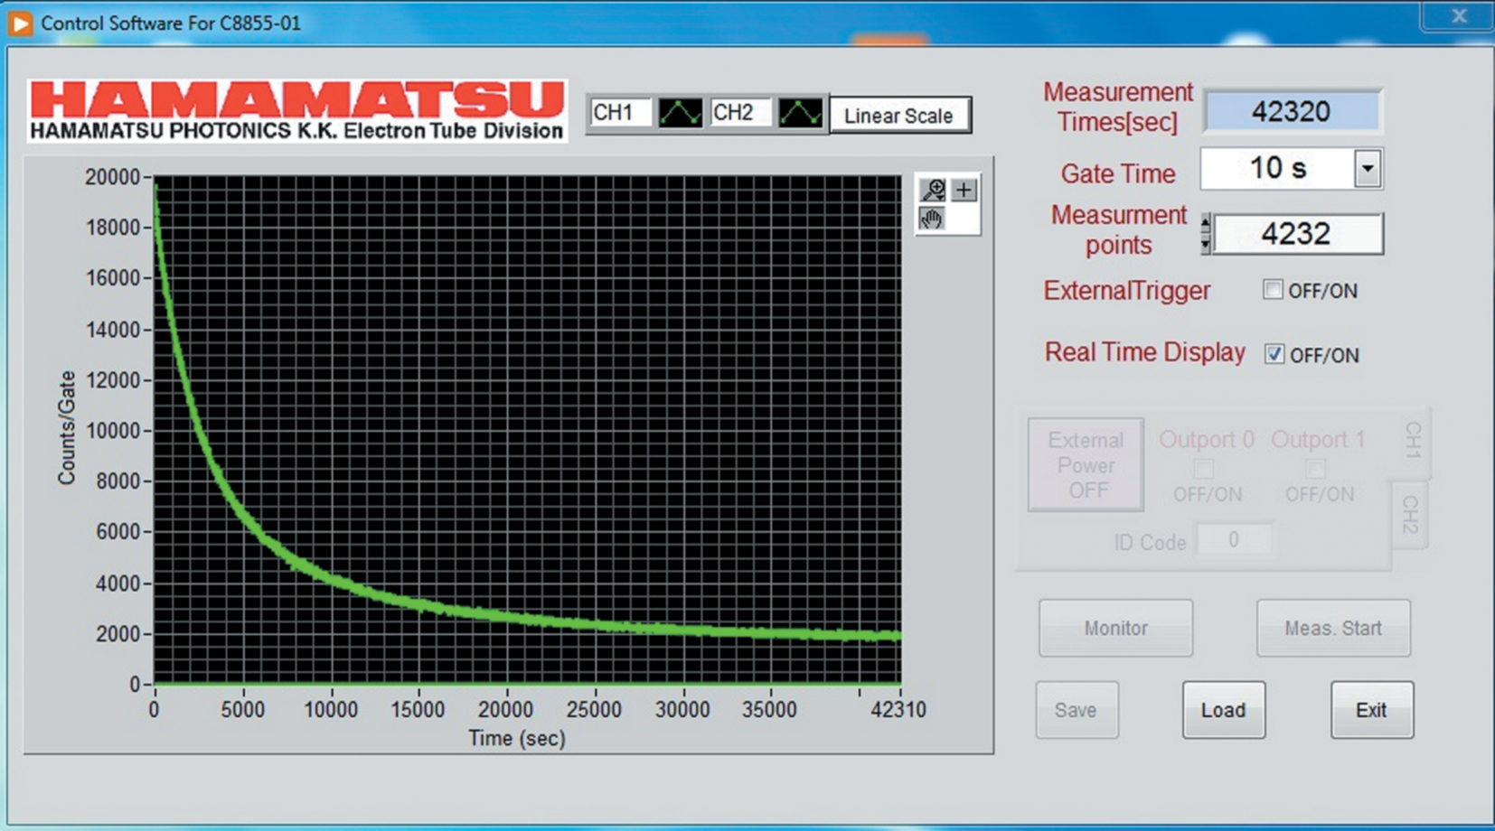This screenshot has width=1495, height=831.
Task: Pick the hand pan tool
Action: click(932, 219)
